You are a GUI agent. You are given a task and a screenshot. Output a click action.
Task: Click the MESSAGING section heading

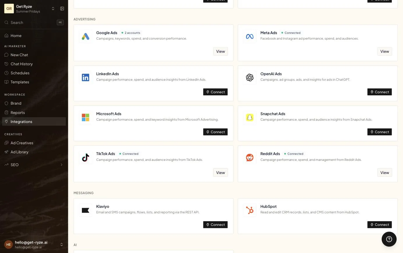(x=83, y=193)
